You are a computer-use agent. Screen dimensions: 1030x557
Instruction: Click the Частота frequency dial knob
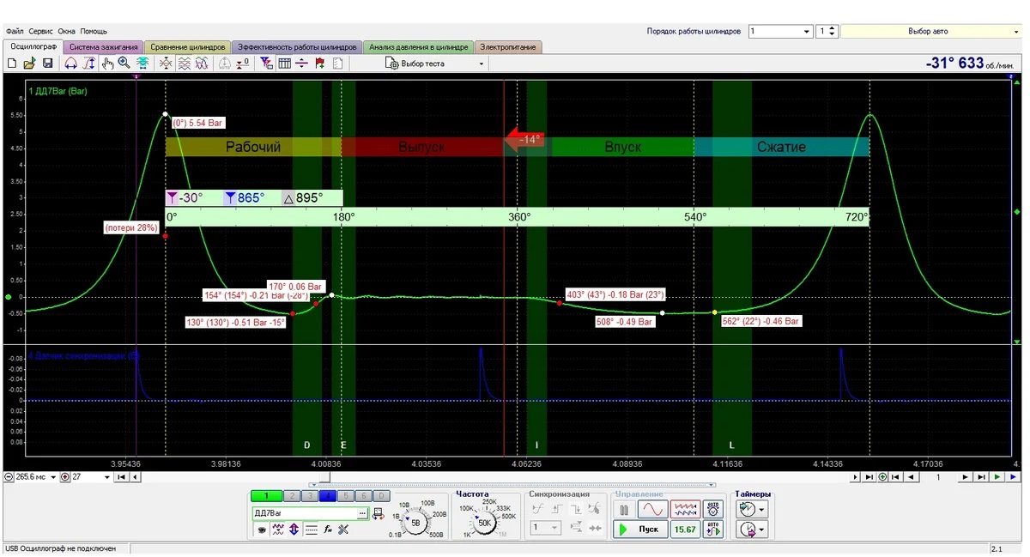(x=484, y=523)
